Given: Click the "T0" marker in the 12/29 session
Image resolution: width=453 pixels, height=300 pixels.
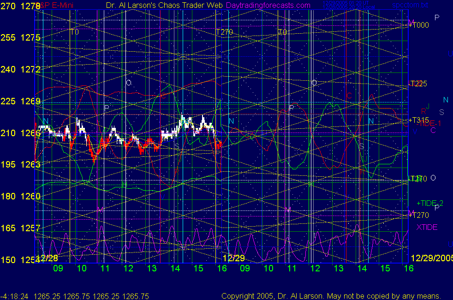Looking at the screenshot, I should [282, 32].
